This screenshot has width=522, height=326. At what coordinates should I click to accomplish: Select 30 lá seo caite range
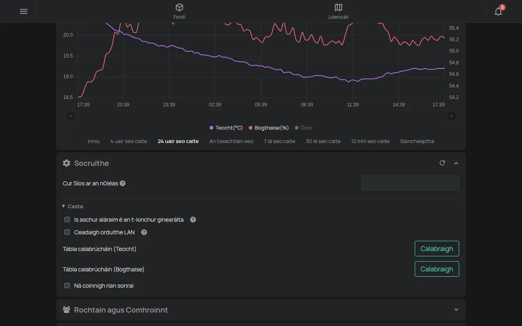click(x=323, y=141)
